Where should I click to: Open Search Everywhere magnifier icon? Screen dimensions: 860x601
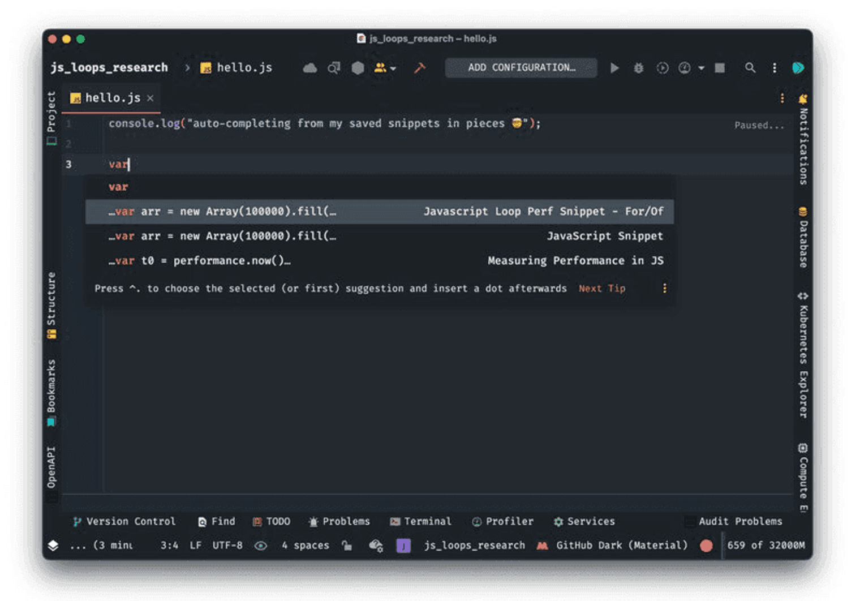click(x=750, y=68)
